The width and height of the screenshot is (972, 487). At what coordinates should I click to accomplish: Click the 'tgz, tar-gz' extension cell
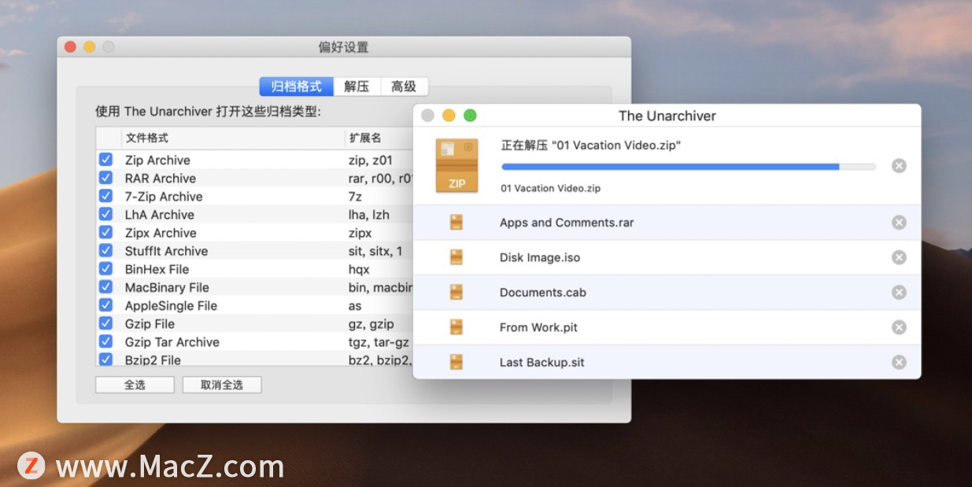pyautogui.click(x=379, y=341)
